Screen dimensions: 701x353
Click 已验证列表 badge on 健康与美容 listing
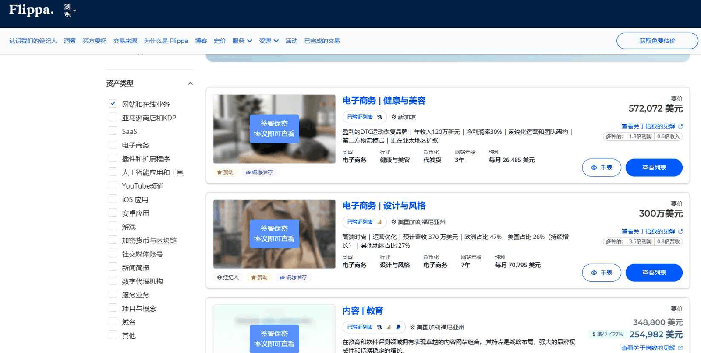click(365, 117)
